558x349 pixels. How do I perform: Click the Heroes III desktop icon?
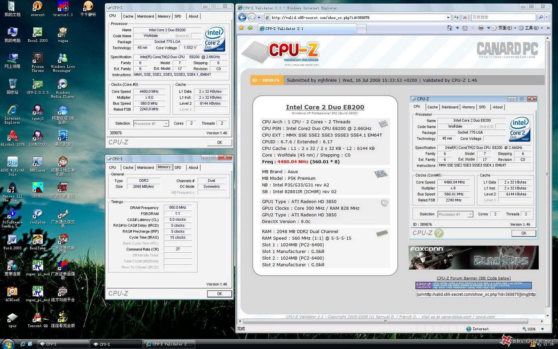[x=13, y=192]
